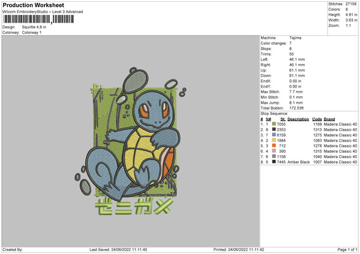Click the Max Jump value '8.1 mm'

tap(296, 102)
